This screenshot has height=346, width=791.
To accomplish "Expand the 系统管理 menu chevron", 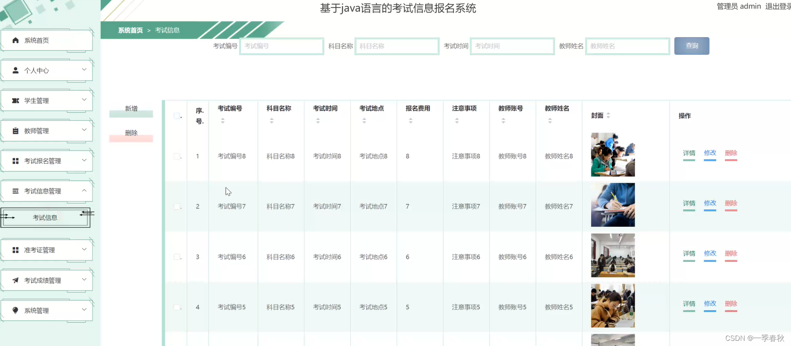I will (x=84, y=310).
